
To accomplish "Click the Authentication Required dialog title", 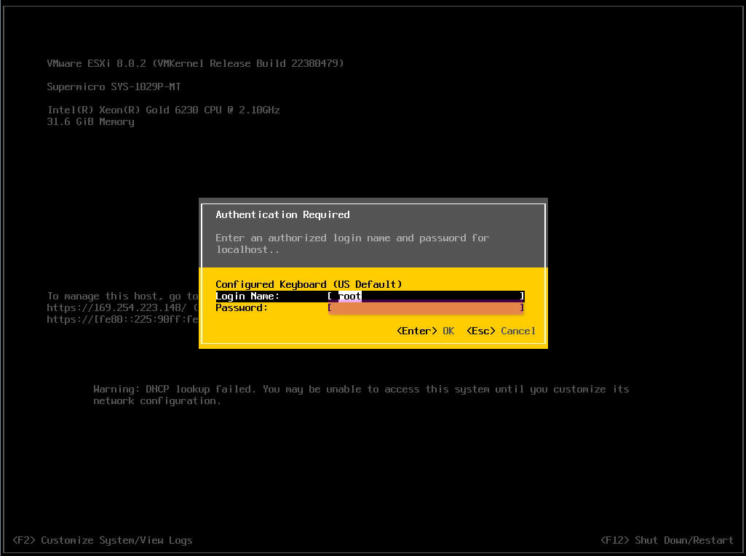I will click(282, 214).
